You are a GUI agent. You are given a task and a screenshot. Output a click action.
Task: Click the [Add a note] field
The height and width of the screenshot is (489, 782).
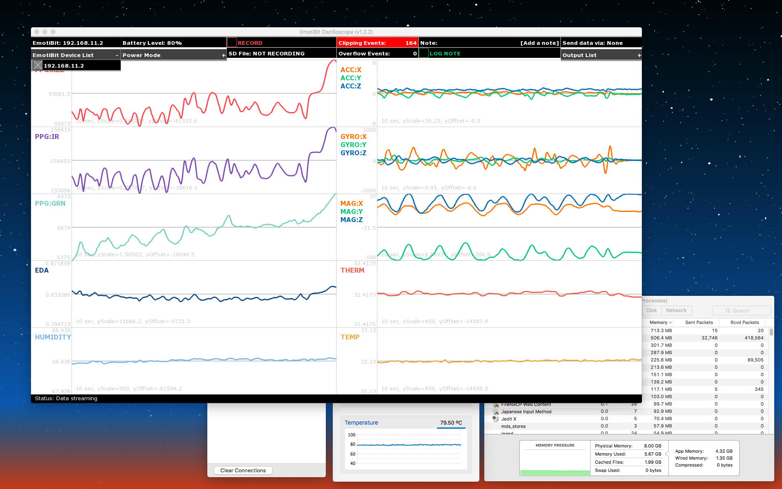click(539, 43)
